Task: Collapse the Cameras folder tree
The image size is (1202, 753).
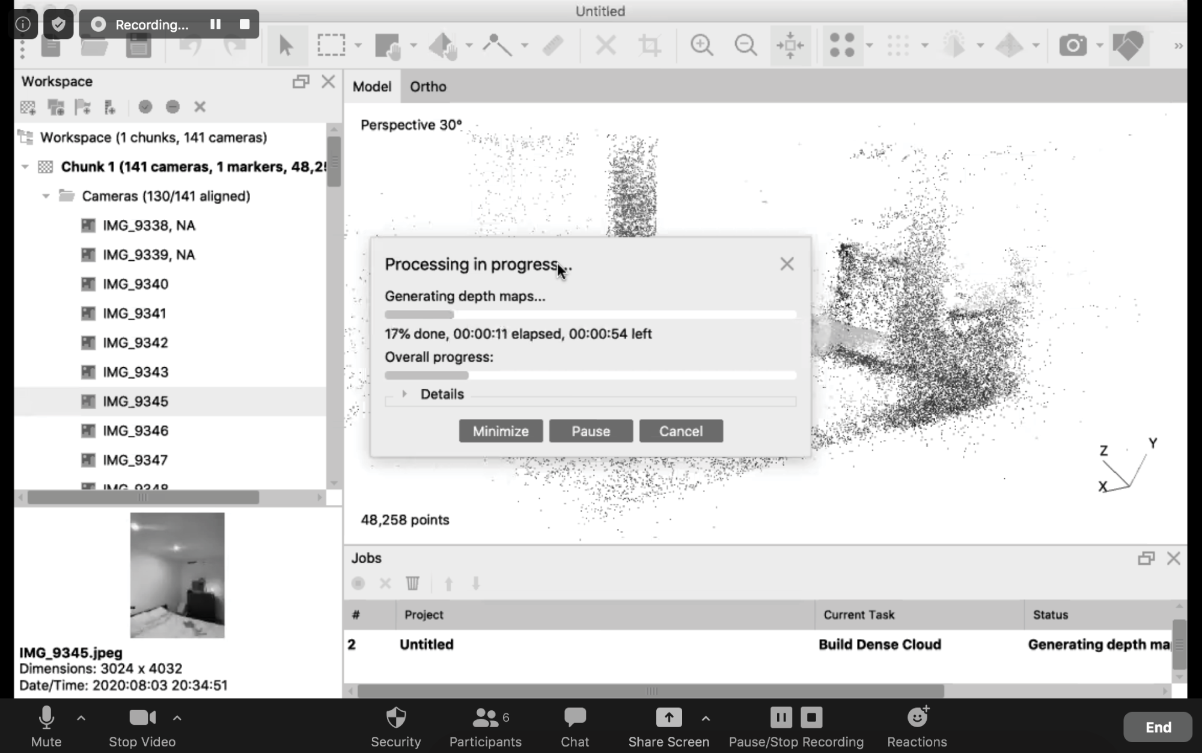Action: pos(46,196)
